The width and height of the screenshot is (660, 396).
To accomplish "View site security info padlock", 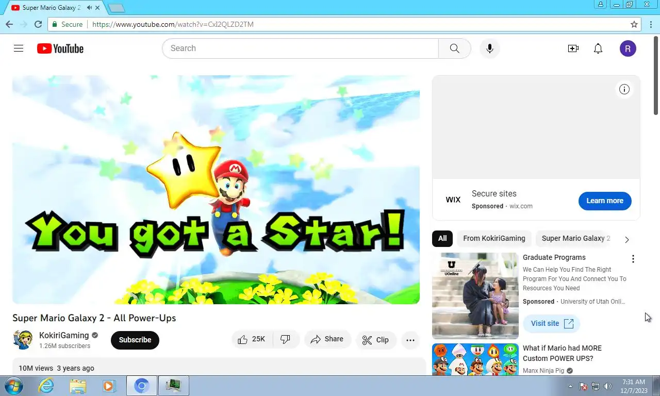I will point(55,24).
